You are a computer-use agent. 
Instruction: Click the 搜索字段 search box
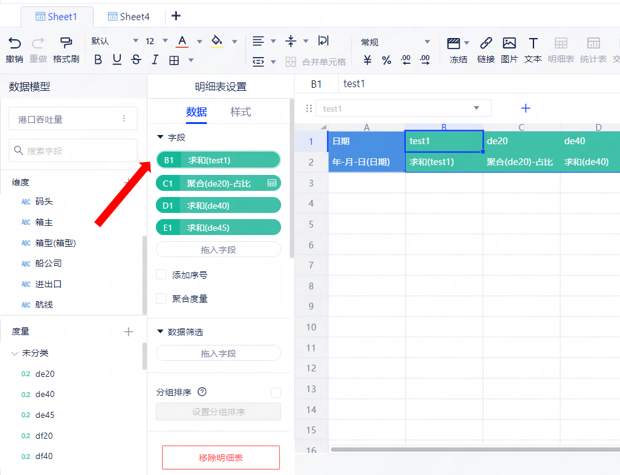point(73,150)
